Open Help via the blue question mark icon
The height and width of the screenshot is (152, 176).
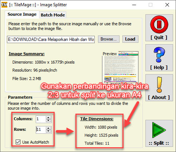click(x=159, y=55)
